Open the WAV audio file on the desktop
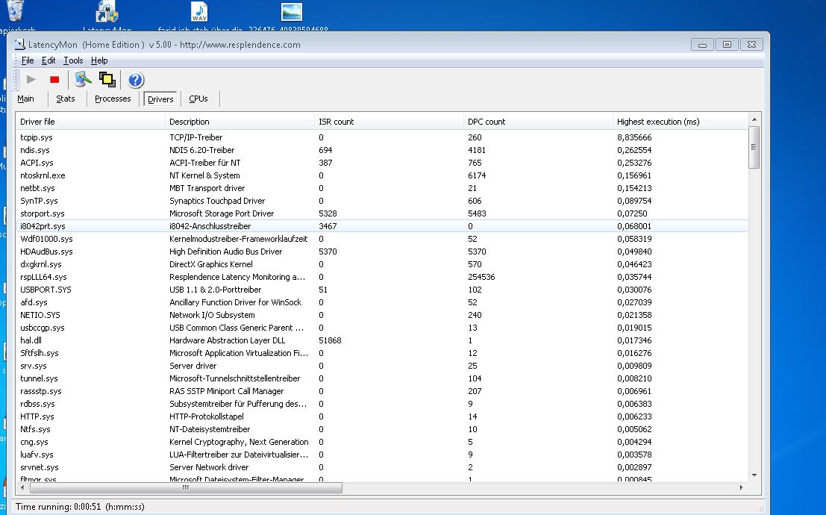 199,12
